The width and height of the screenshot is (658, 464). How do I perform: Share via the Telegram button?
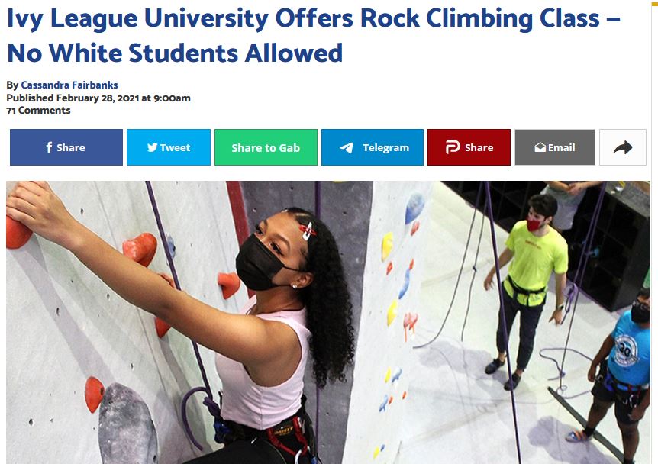coord(373,147)
